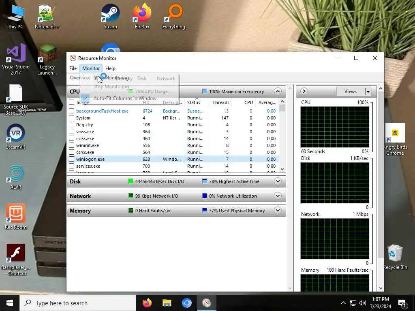Launch Notepad++ from the desktop
The width and height of the screenshot is (415, 311).
coord(47,16)
